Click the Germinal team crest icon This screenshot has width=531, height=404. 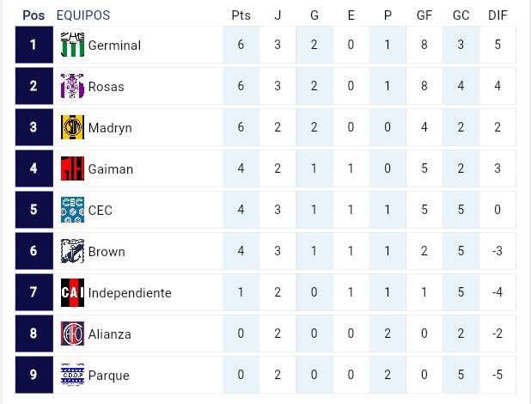72,45
